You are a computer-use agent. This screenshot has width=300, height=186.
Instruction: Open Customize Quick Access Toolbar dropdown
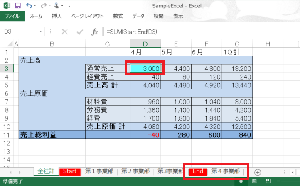(69, 6)
